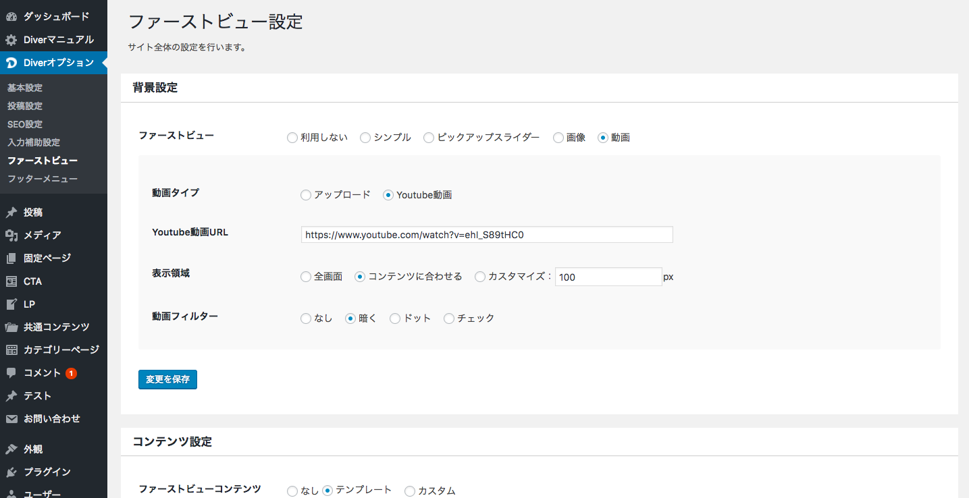Select the 画像 first view option

pos(558,138)
